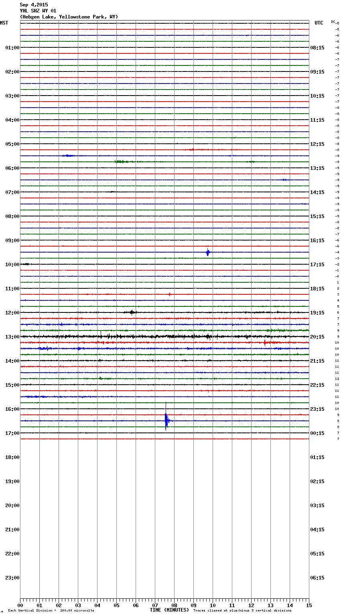341x616 pixels.
Task: Click the 10:15 UTC time label
Action: (x=317, y=96)
